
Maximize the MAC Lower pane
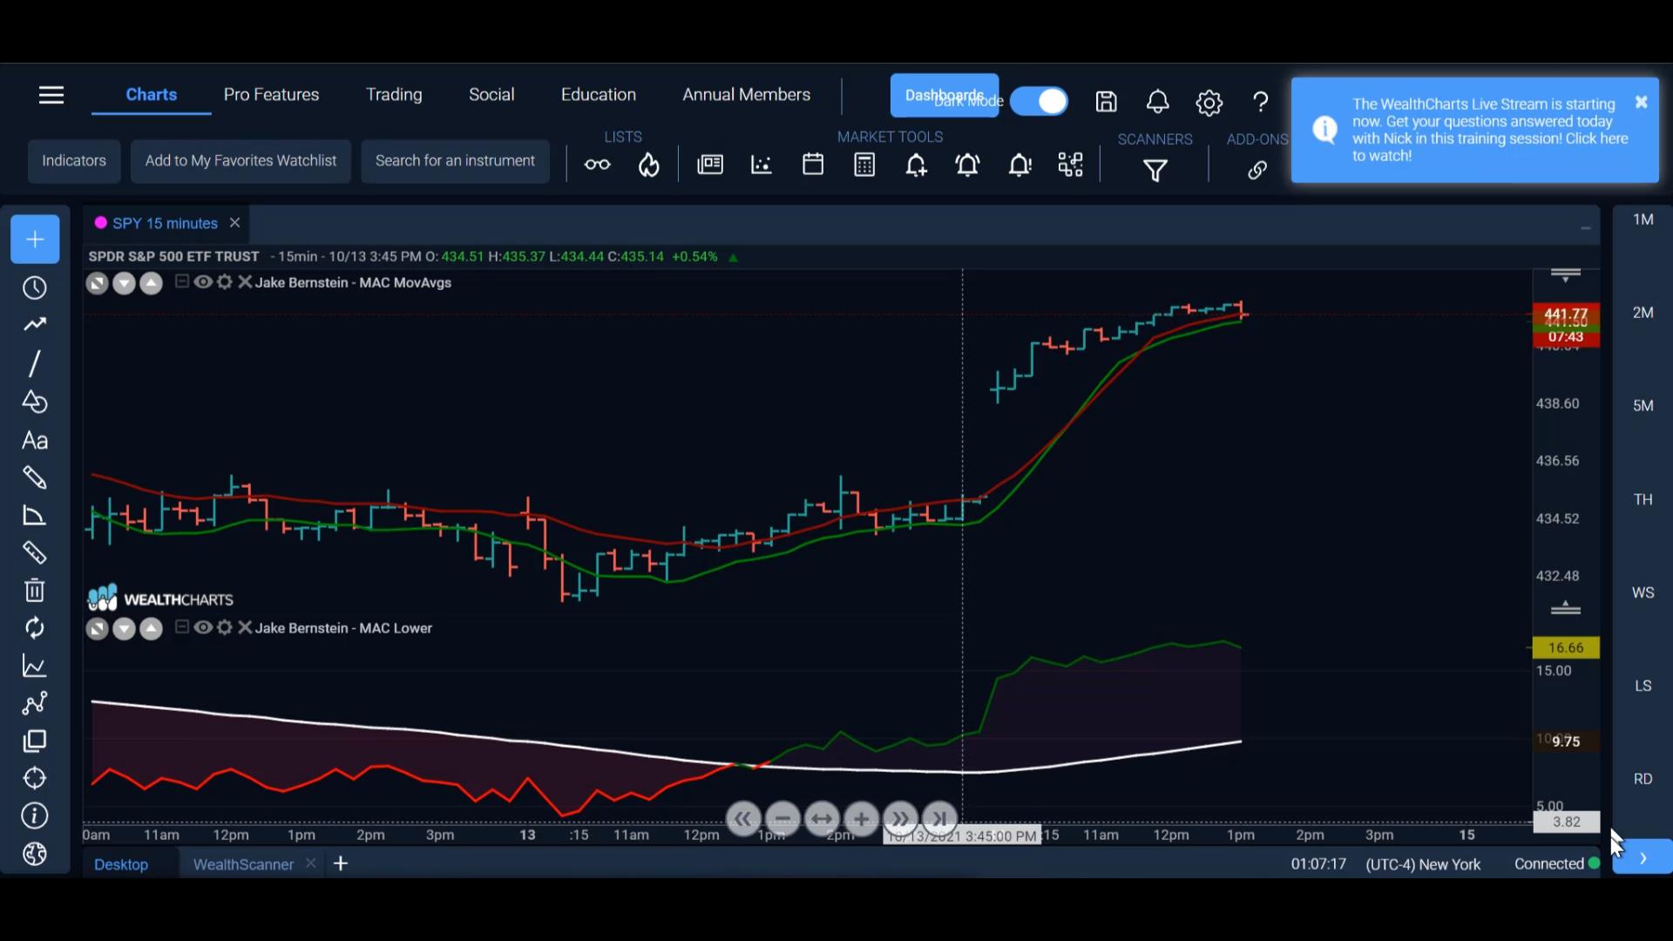pyautogui.click(x=97, y=629)
